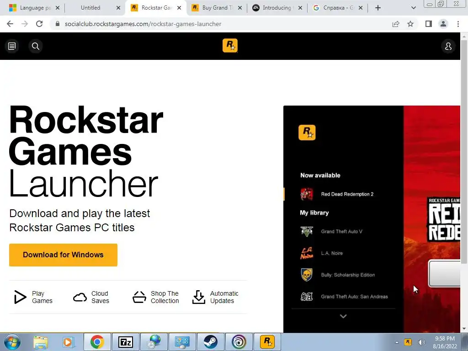Click the Bully Scholarship Edition skull icon

(x=307, y=275)
